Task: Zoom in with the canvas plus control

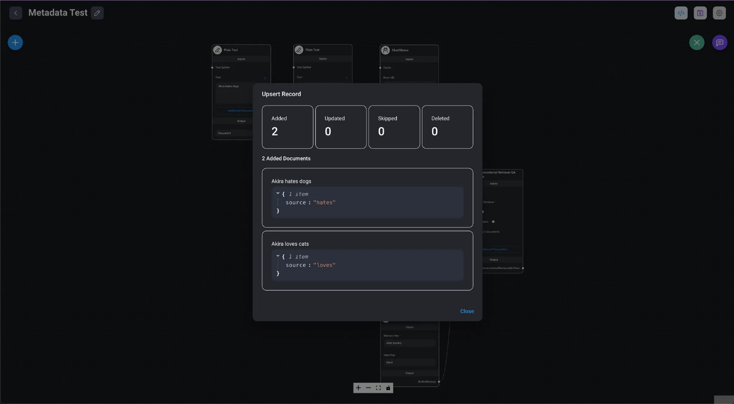Action: [x=358, y=388]
